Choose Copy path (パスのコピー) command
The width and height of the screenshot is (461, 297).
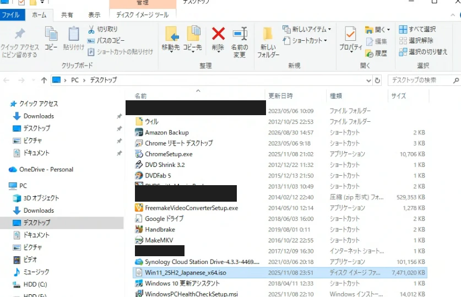coord(106,40)
